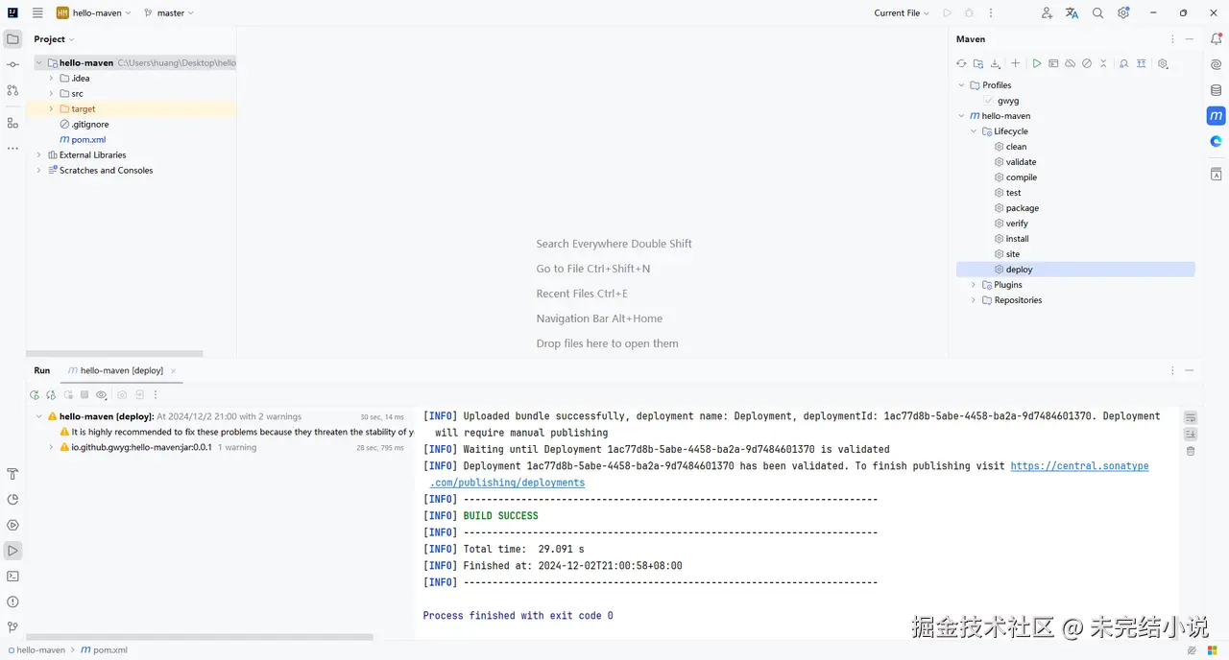Viewport: 1229px width, 660px height.
Task: Open IDE settings gear in title bar
Action: click(1123, 13)
